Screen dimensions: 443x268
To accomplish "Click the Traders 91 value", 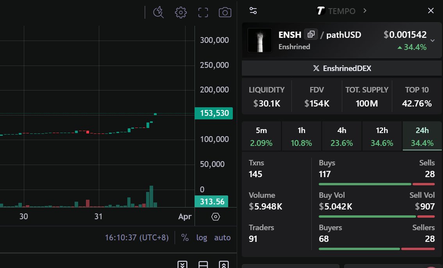I will (x=253, y=239).
